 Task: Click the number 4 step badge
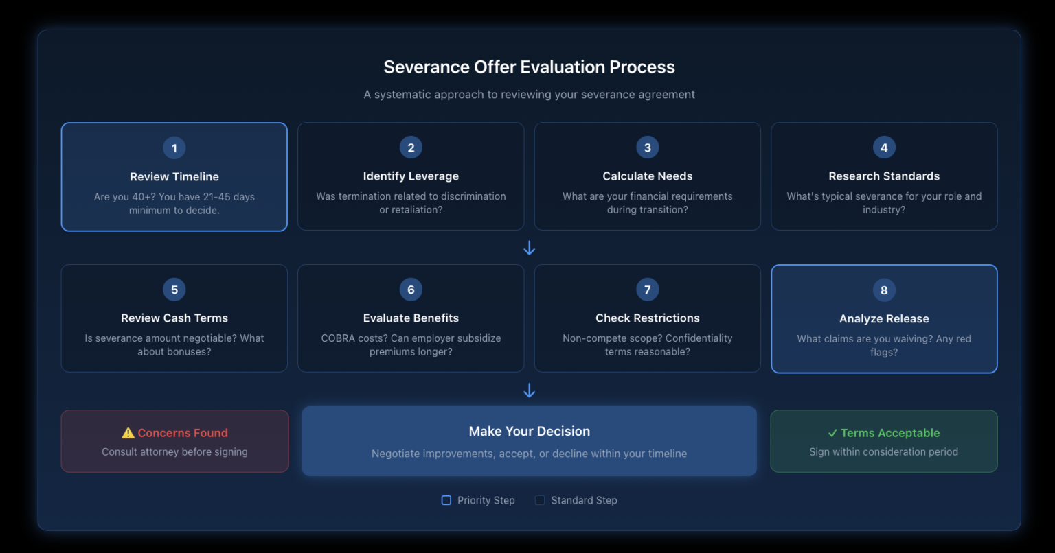[x=884, y=148]
